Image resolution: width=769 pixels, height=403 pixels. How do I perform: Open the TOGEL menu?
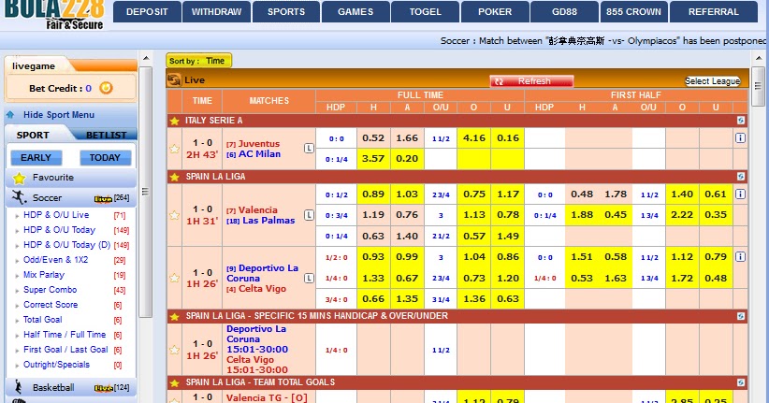point(426,12)
